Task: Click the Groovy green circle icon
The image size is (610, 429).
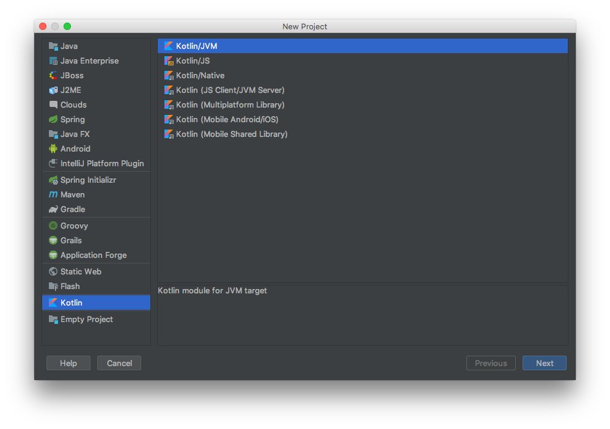Action: click(53, 226)
